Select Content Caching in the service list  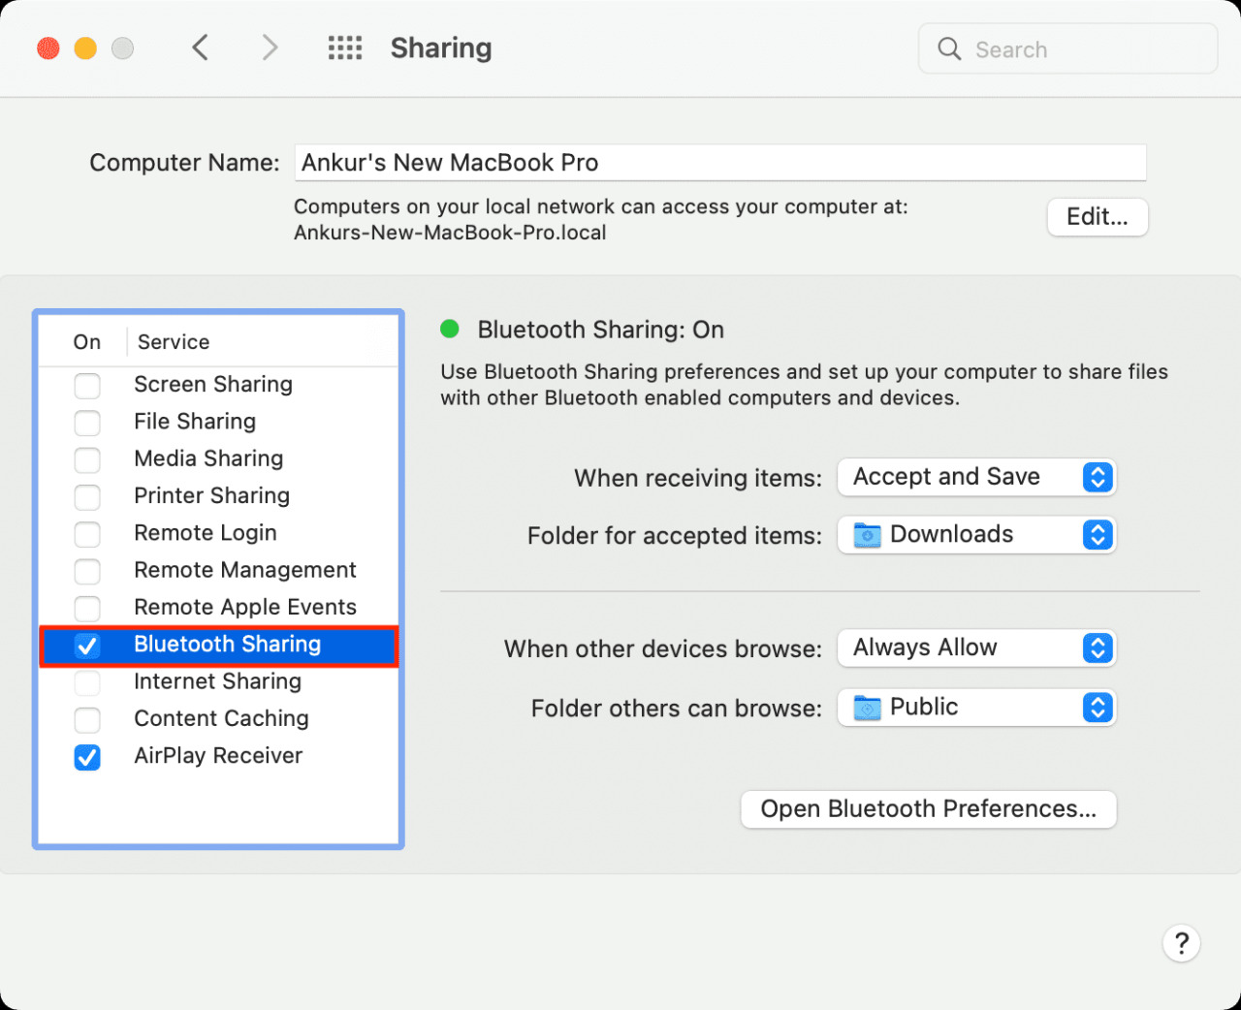tap(221, 718)
